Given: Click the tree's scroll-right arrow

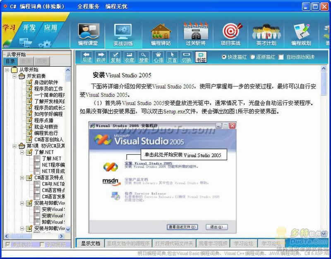Looking at the screenshot, I should tap(62, 236).
